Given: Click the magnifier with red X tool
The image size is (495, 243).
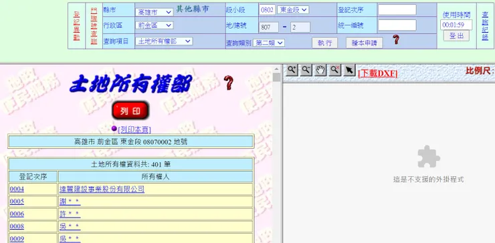Looking at the screenshot, I should (x=334, y=70).
